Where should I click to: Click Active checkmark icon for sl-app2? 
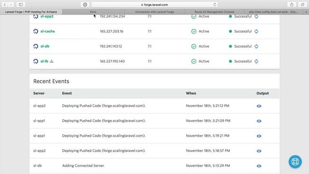pos(194,16)
